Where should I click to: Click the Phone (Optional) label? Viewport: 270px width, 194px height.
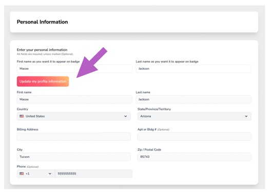(28, 167)
